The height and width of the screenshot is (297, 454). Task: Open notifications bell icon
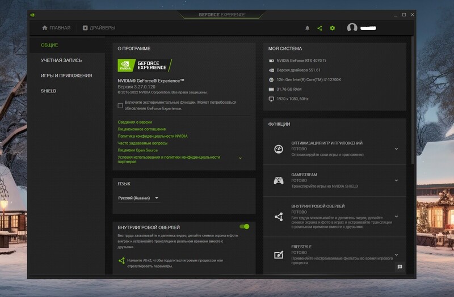coord(307,28)
